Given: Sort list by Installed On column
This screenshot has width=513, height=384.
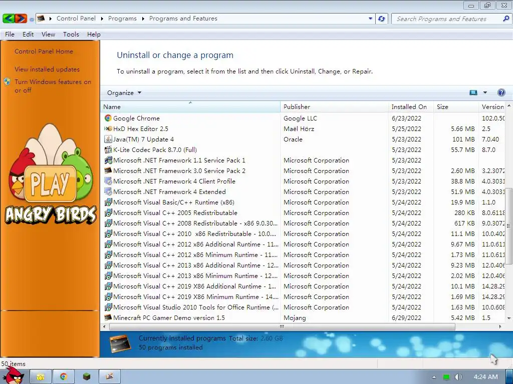Looking at the screenshot, I should (411, 107).
